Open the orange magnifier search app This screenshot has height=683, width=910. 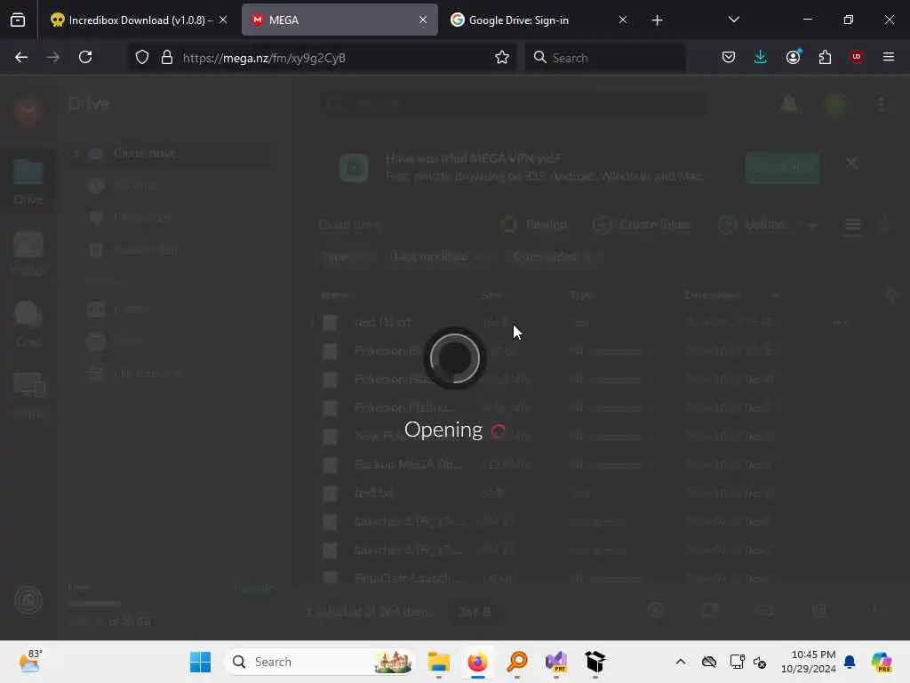pyautogui.click(x=517, y=662)
